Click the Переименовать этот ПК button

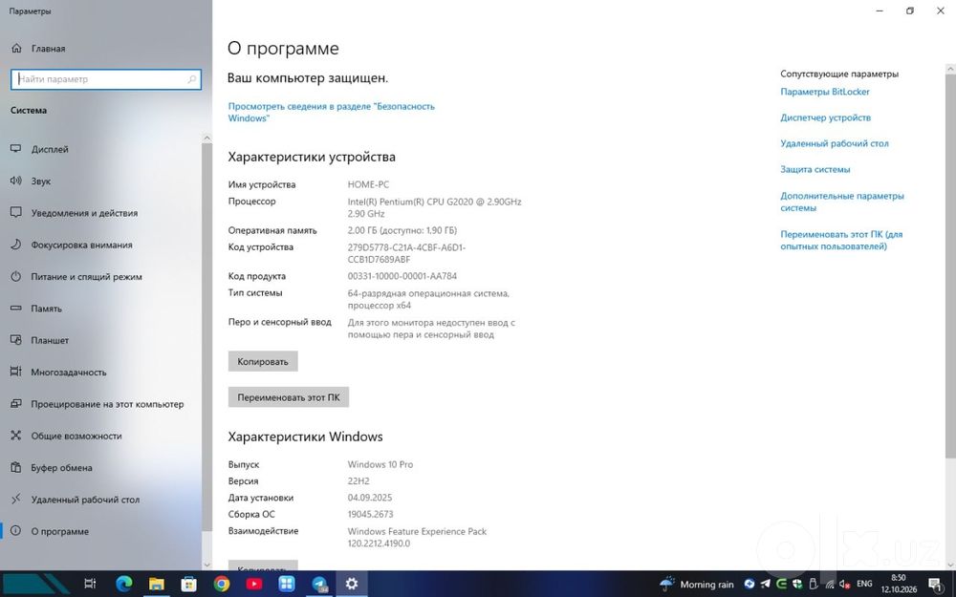pos(289,397)
